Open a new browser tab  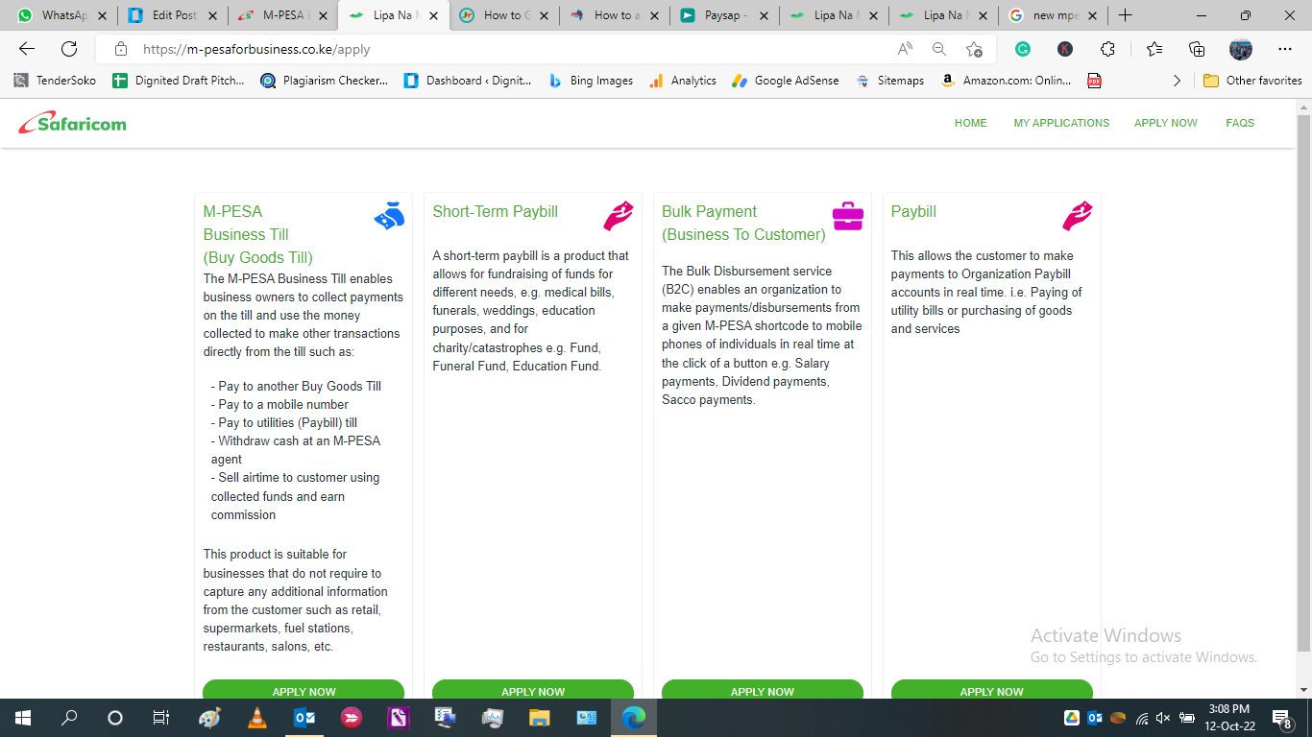pos(1126,15)
